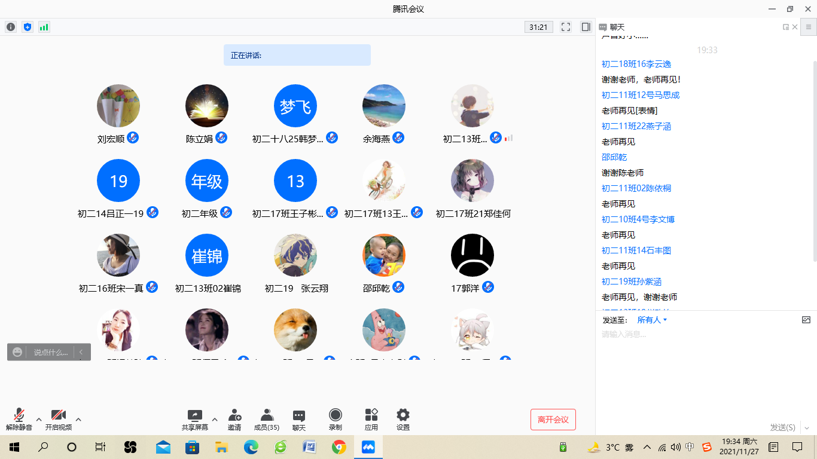Open Microsoft Edge from the taskbar

tap(251, 446)
